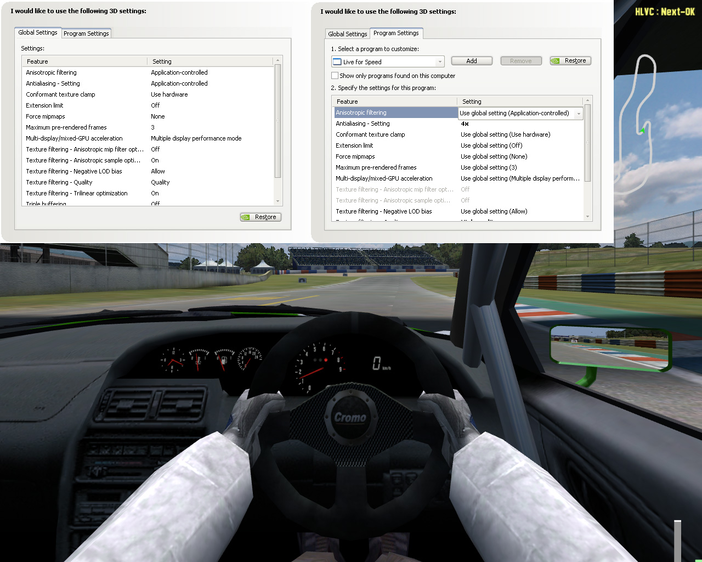This screenshot has width=702, height=562.
Task: Click the Global Settings list vertical scrollbar thumb
Action: pos(278,121)
